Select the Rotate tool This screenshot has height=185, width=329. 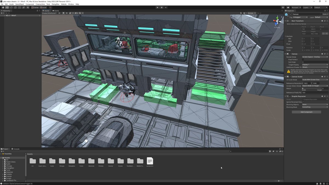tap(11, 7)
